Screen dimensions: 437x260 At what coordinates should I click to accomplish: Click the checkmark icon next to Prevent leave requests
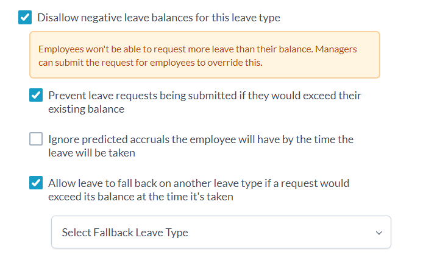click(36, 96)
